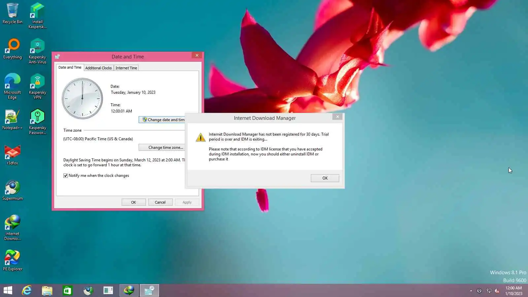
Task: Open the Recycle Bin desktop icon
Action: coord(13,14)
